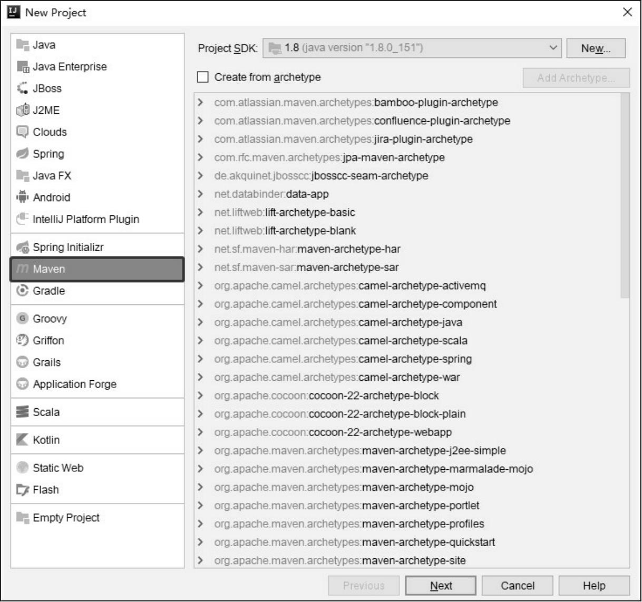
Task: Click the Next button
Action: 440,586
